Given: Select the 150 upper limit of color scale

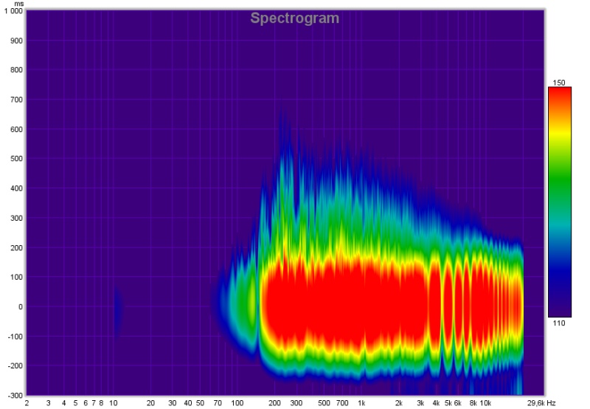Looking at the screenshot, I should (559, 83).
